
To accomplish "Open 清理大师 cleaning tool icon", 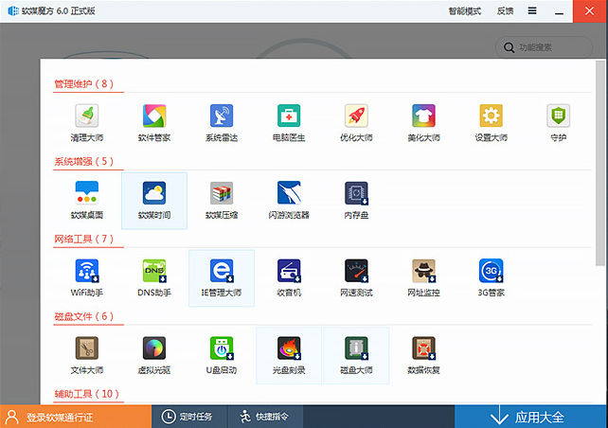I will pyautogui.click(x=87, y=116).
